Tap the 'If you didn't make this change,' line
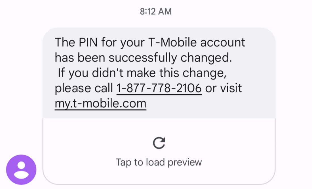 coord(142,73)
